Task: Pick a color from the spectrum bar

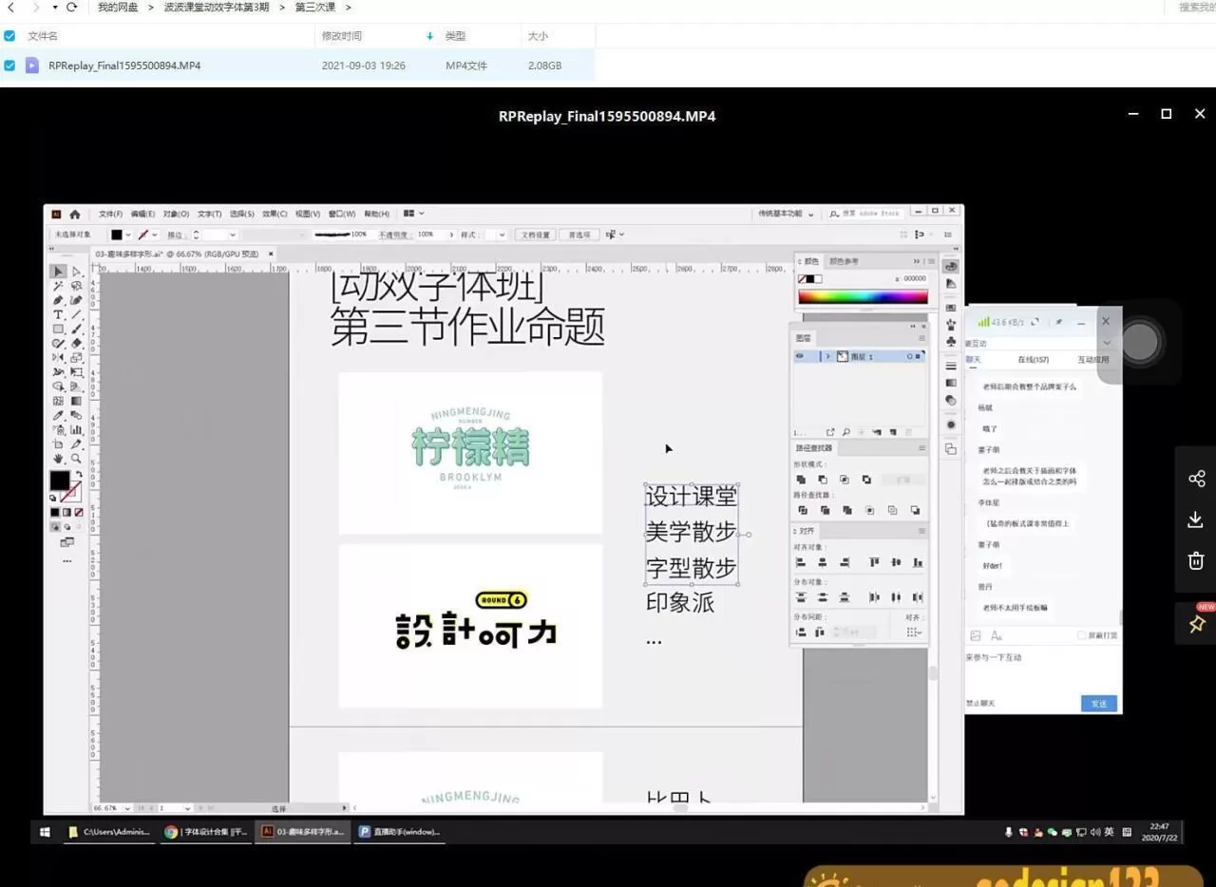Action: [860, 295]
